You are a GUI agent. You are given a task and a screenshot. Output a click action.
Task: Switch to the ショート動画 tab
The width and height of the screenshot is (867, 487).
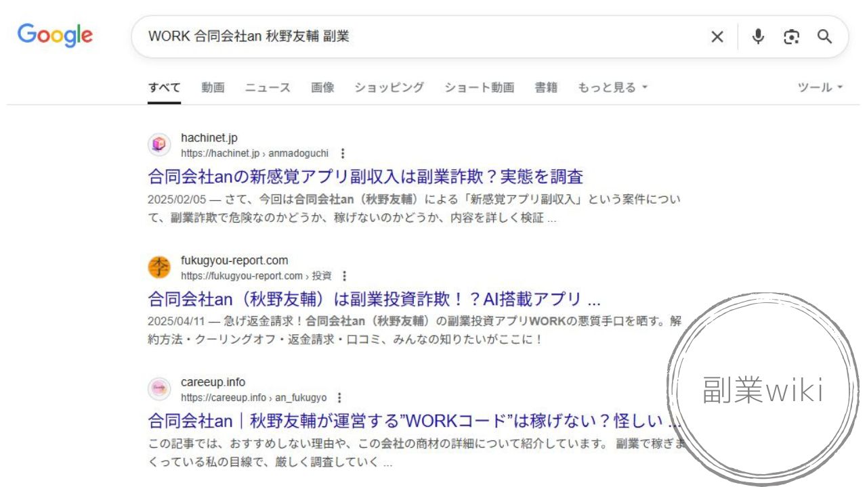480,87
